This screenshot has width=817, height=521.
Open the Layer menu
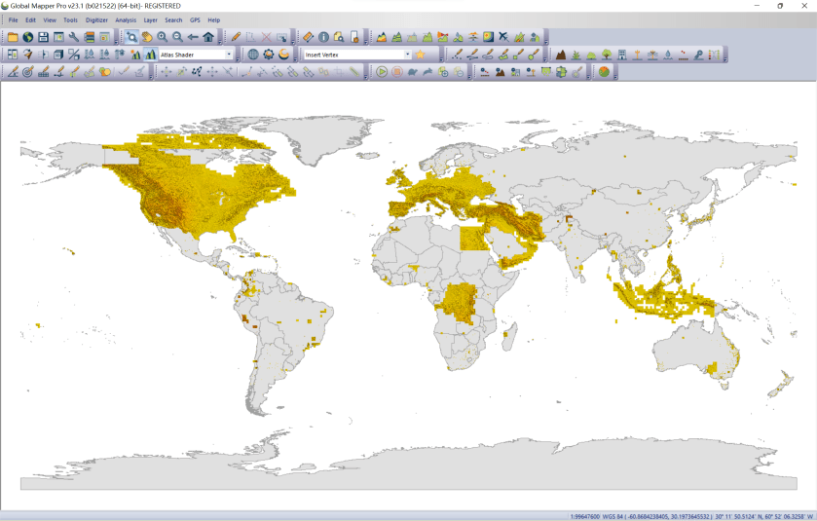[150, 19]
